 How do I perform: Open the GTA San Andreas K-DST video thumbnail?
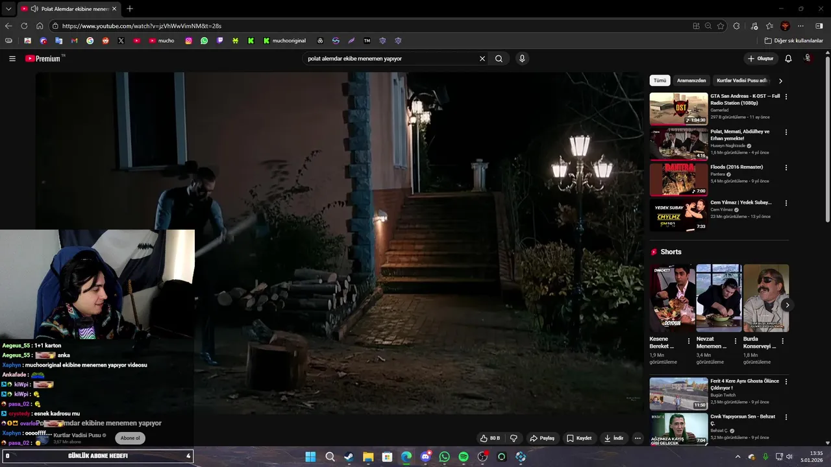tap(678, 108)
